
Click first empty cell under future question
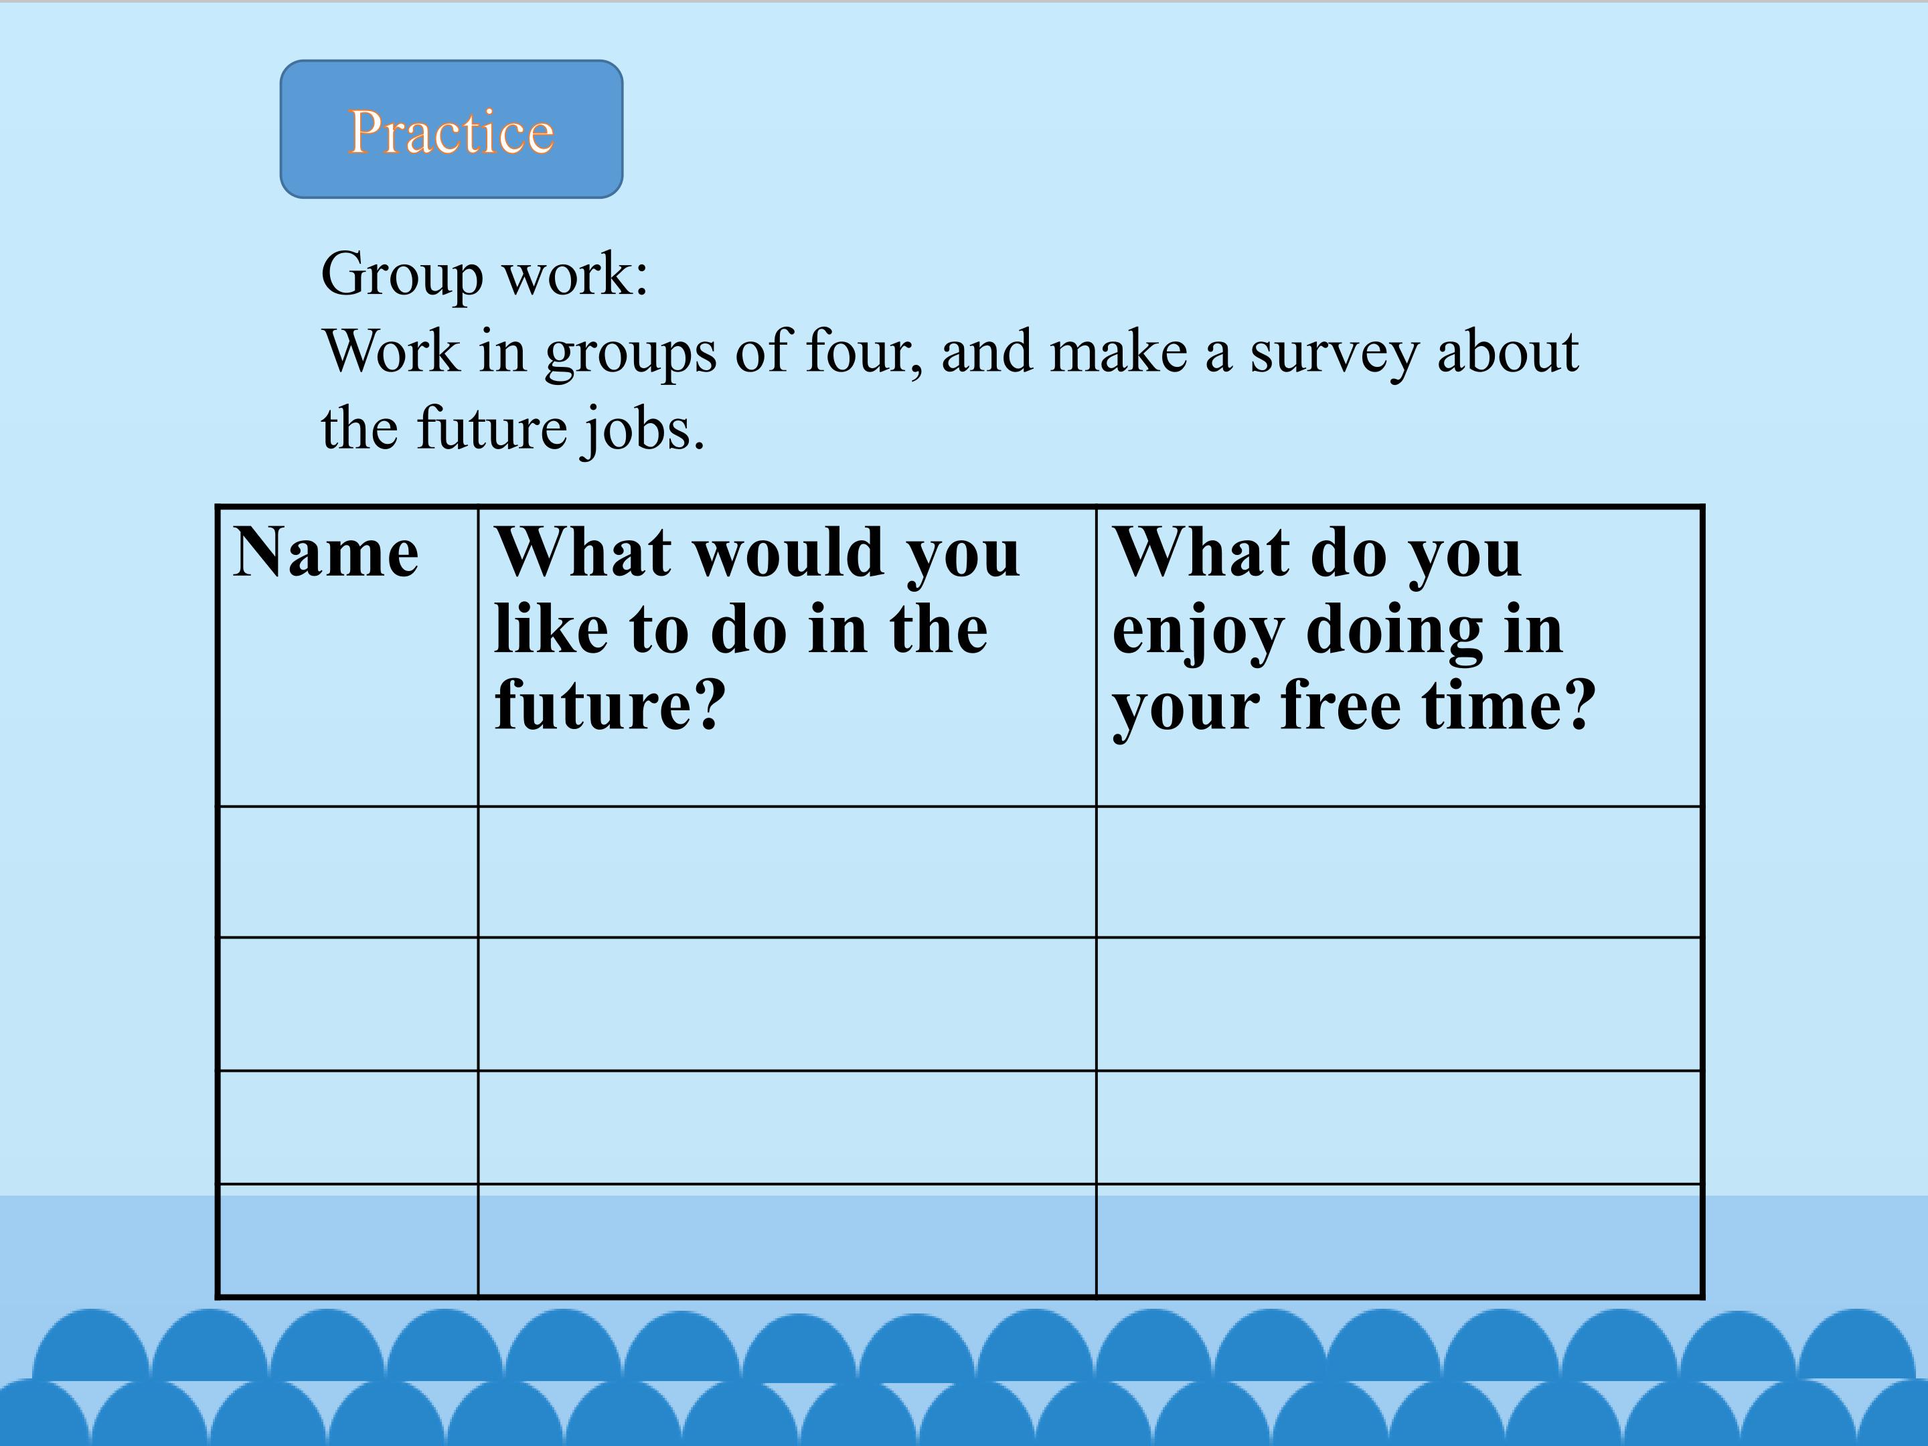click(x=786, y=872)
